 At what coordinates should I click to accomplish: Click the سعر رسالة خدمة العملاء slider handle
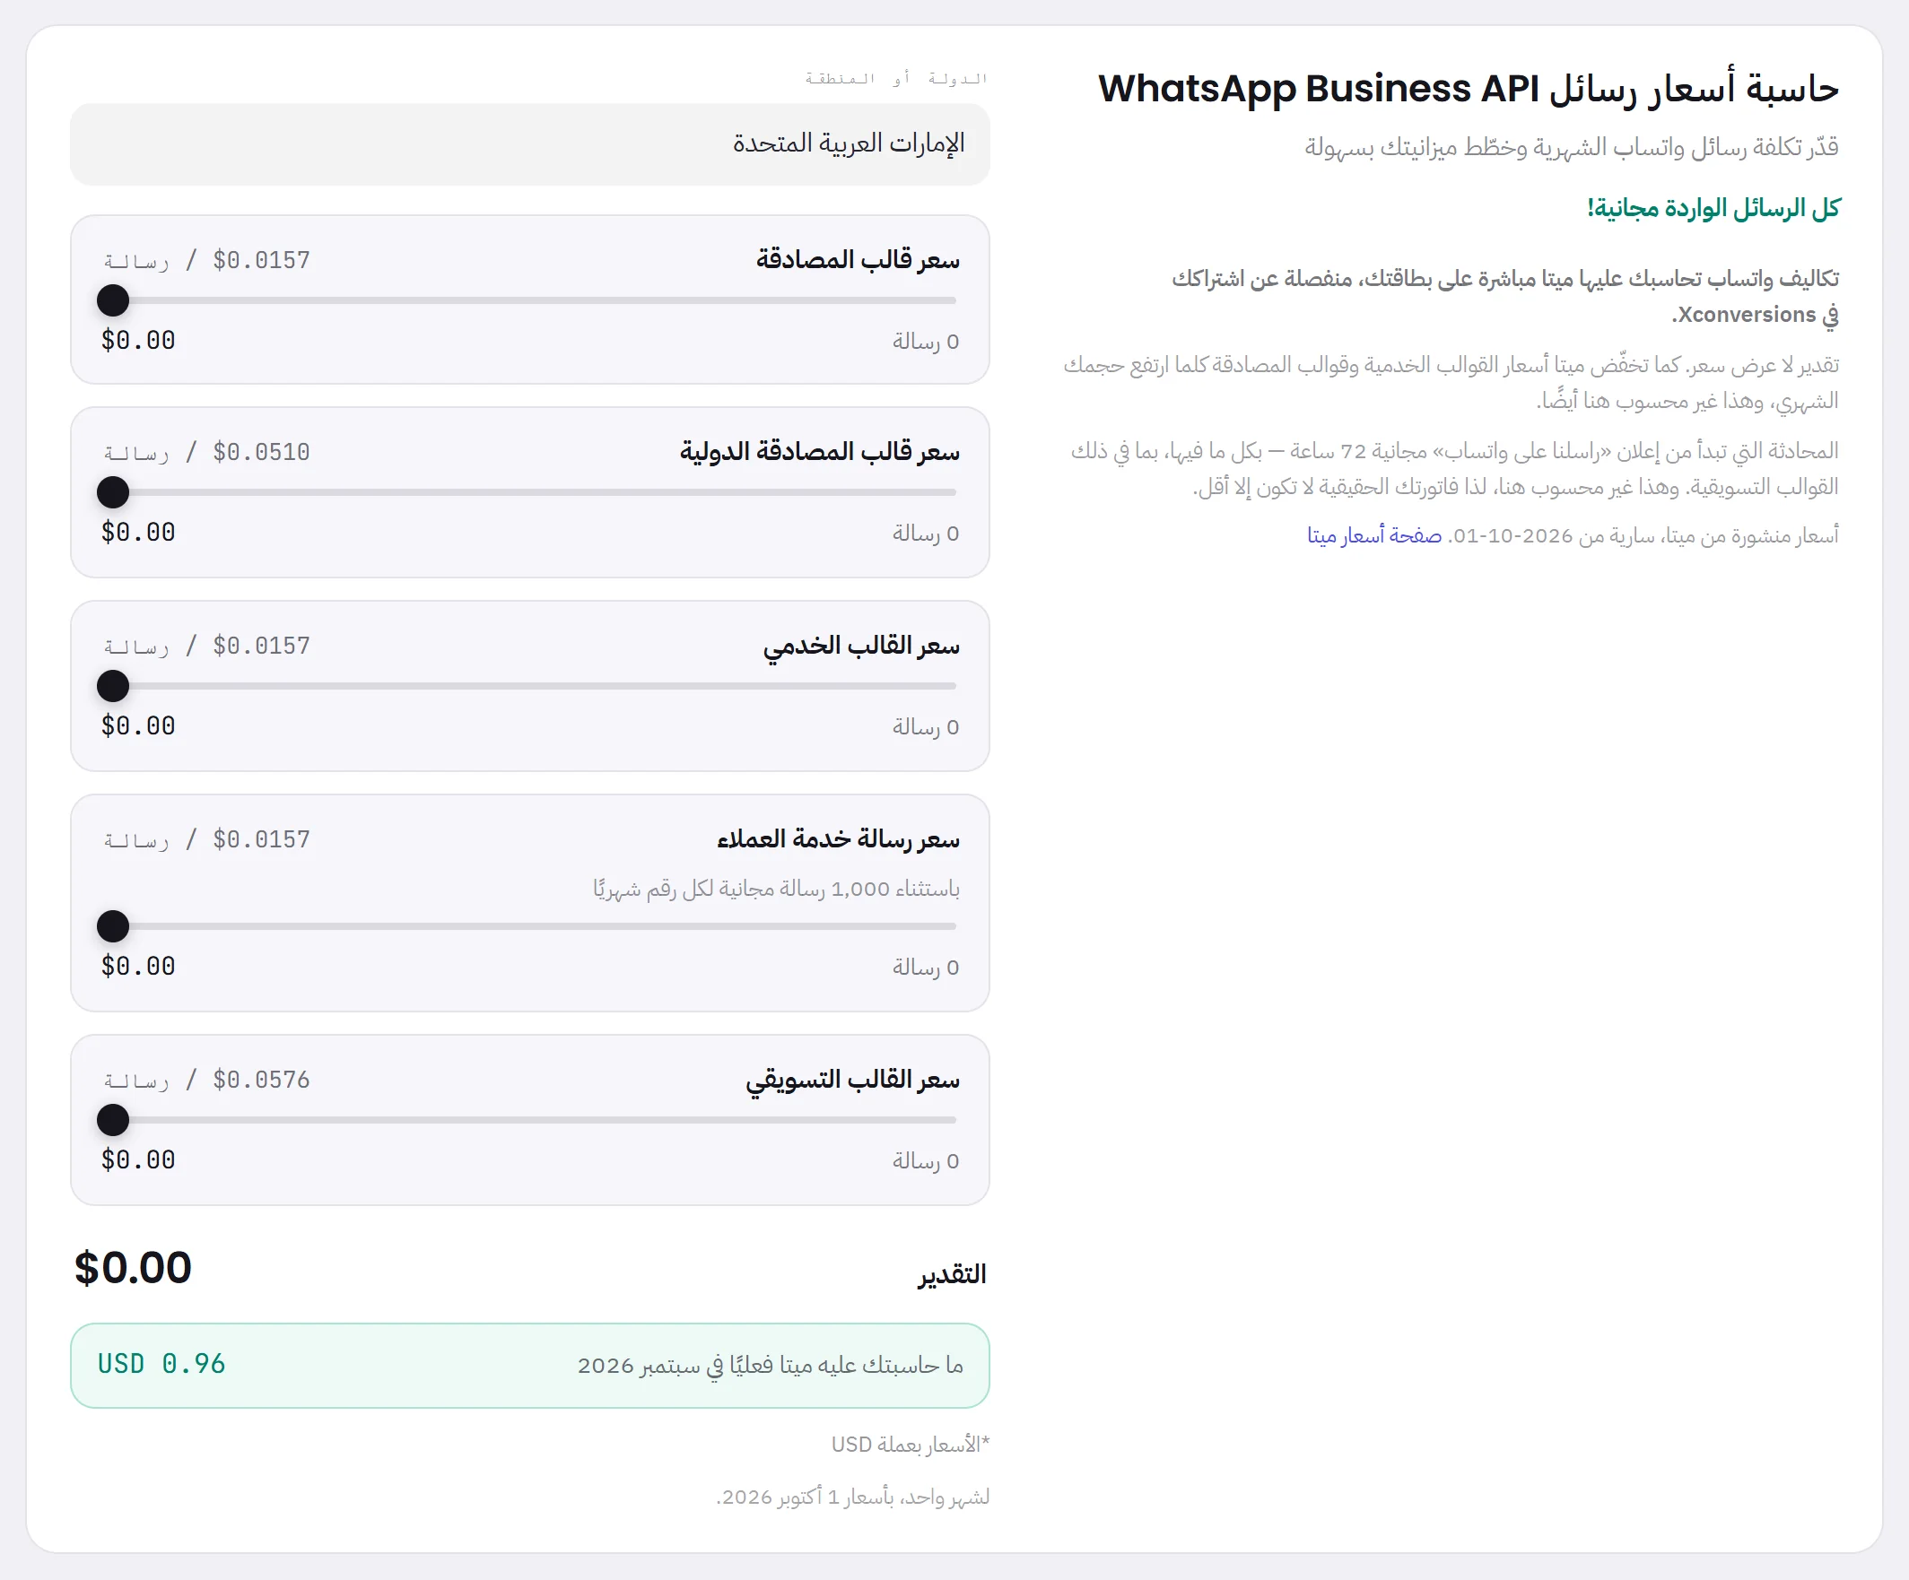(x=113, y=926)
